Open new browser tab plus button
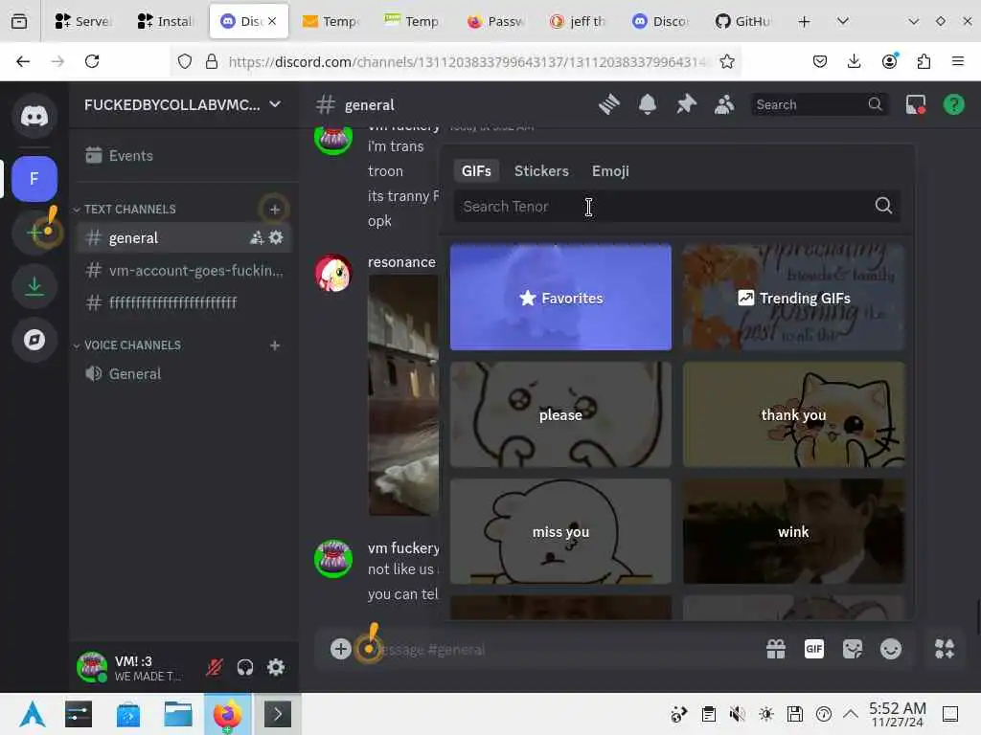981x735 pixels. (804, 21)
